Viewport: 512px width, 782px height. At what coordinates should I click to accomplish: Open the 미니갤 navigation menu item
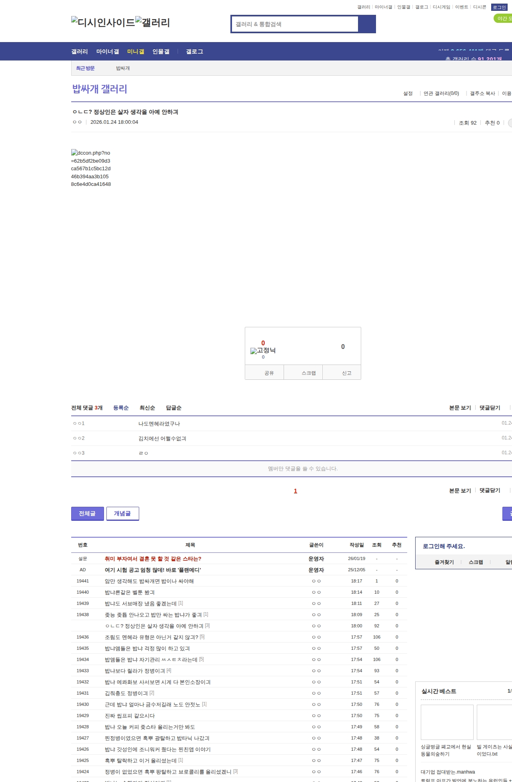pos(136,52)
